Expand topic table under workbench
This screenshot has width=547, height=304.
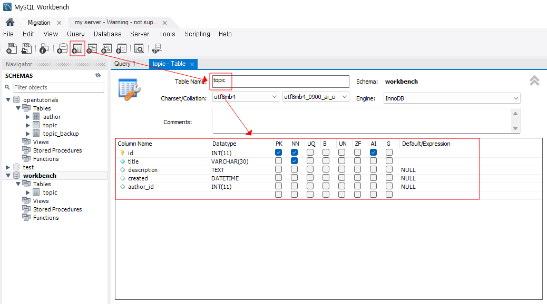28,192
